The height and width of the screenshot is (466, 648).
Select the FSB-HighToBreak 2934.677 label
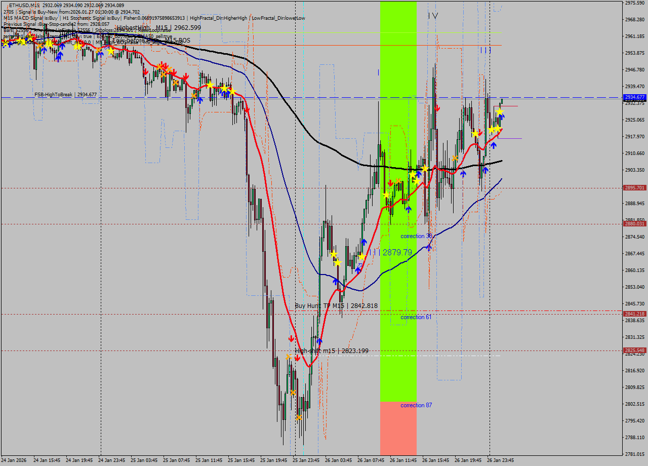click(x=65, y=95)
